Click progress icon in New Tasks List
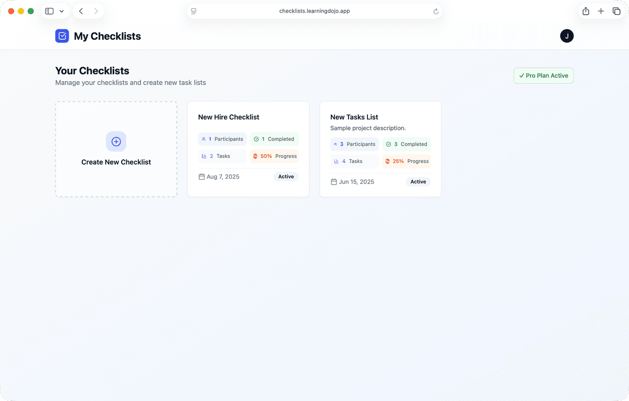Viewport: 629px width, 401px height. (x=387, y=161)
